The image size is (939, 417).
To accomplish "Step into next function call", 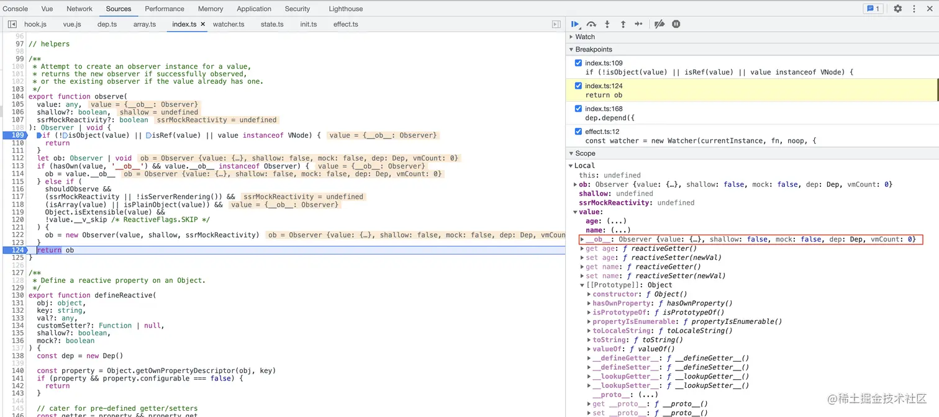I will (x=607, y=24).
